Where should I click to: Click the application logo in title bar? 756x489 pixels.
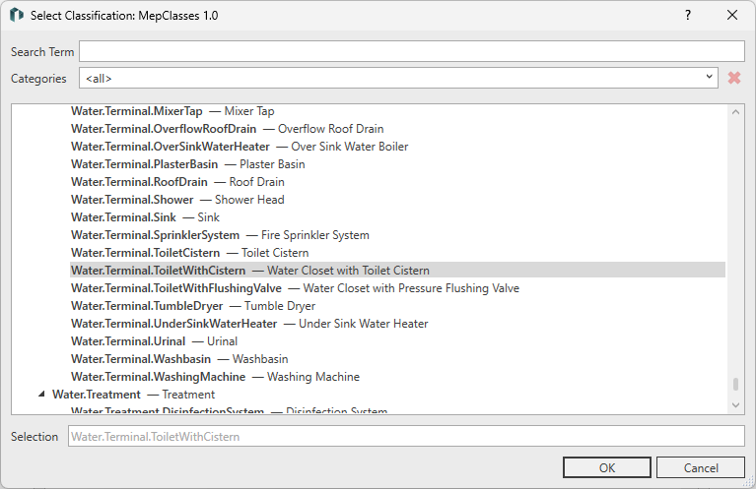click(x=17, y=16)
